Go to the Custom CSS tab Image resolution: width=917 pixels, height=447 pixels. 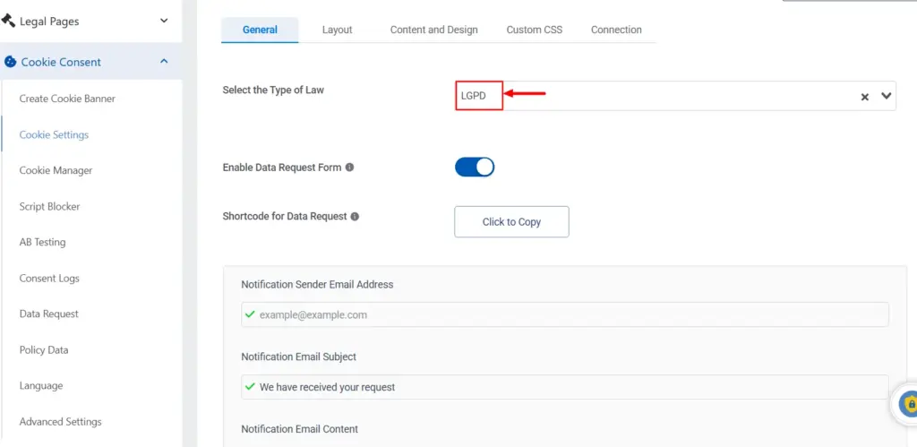[x=535, y=30]
